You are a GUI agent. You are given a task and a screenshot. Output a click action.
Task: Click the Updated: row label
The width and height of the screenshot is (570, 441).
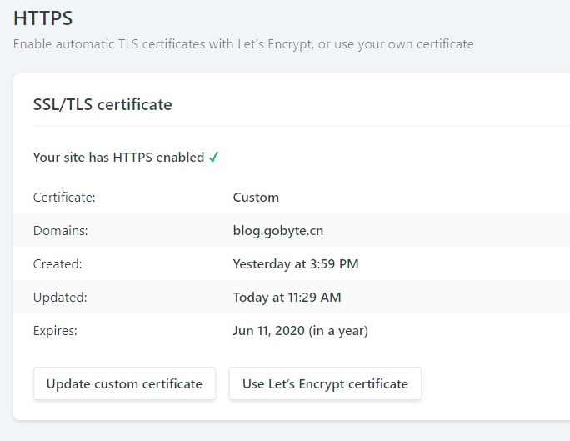pyautogui.click(x=60, y=298)
